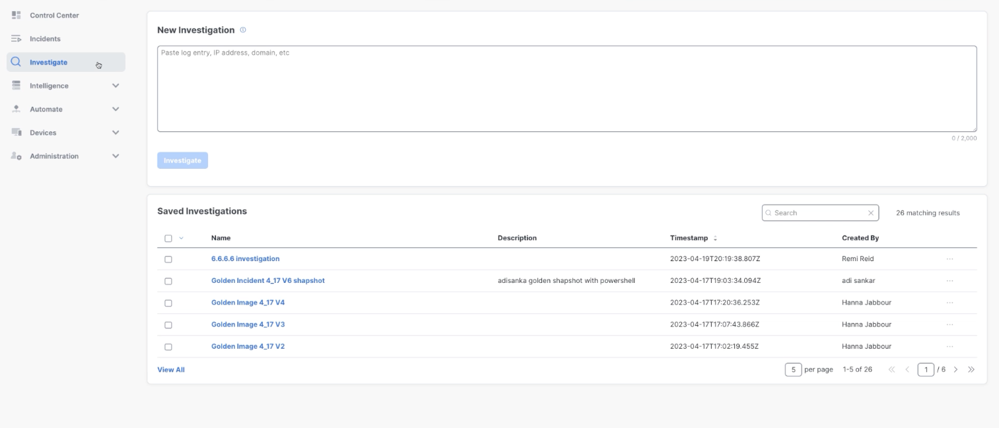The image size is (999, 428).
Task: Click the info icon beside New Investigation
Action: (243, 30)
